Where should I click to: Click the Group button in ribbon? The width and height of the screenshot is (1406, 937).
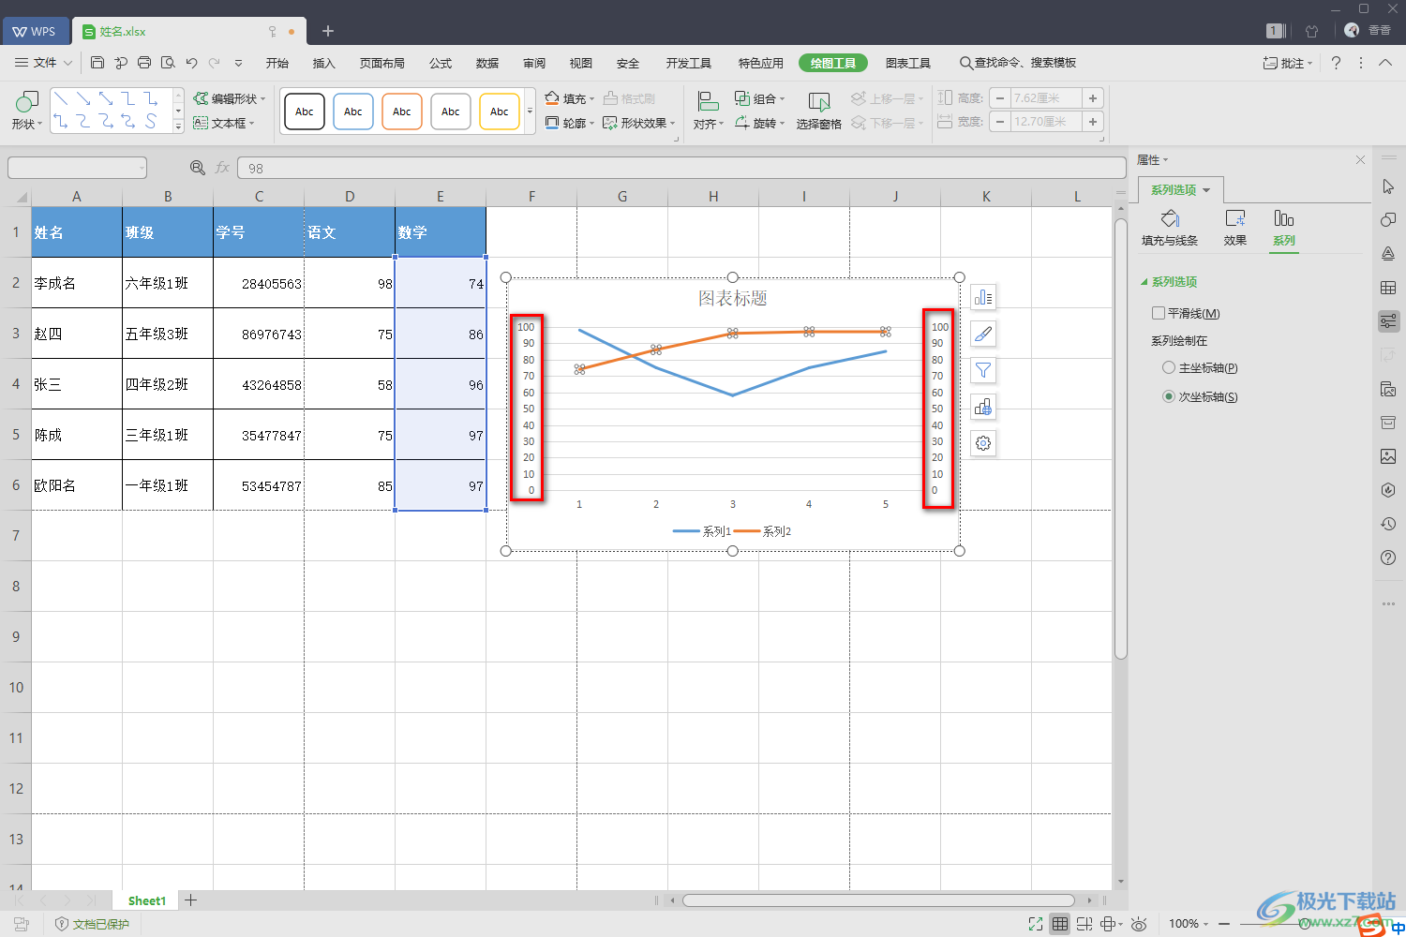pos(759,98)
